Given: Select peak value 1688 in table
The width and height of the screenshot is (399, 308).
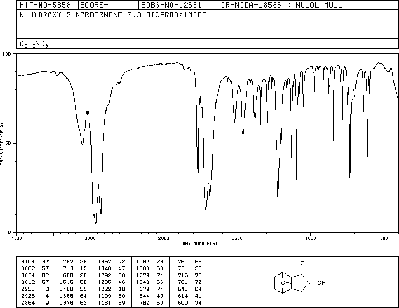Looking at the screenshot, I should 66,275.
